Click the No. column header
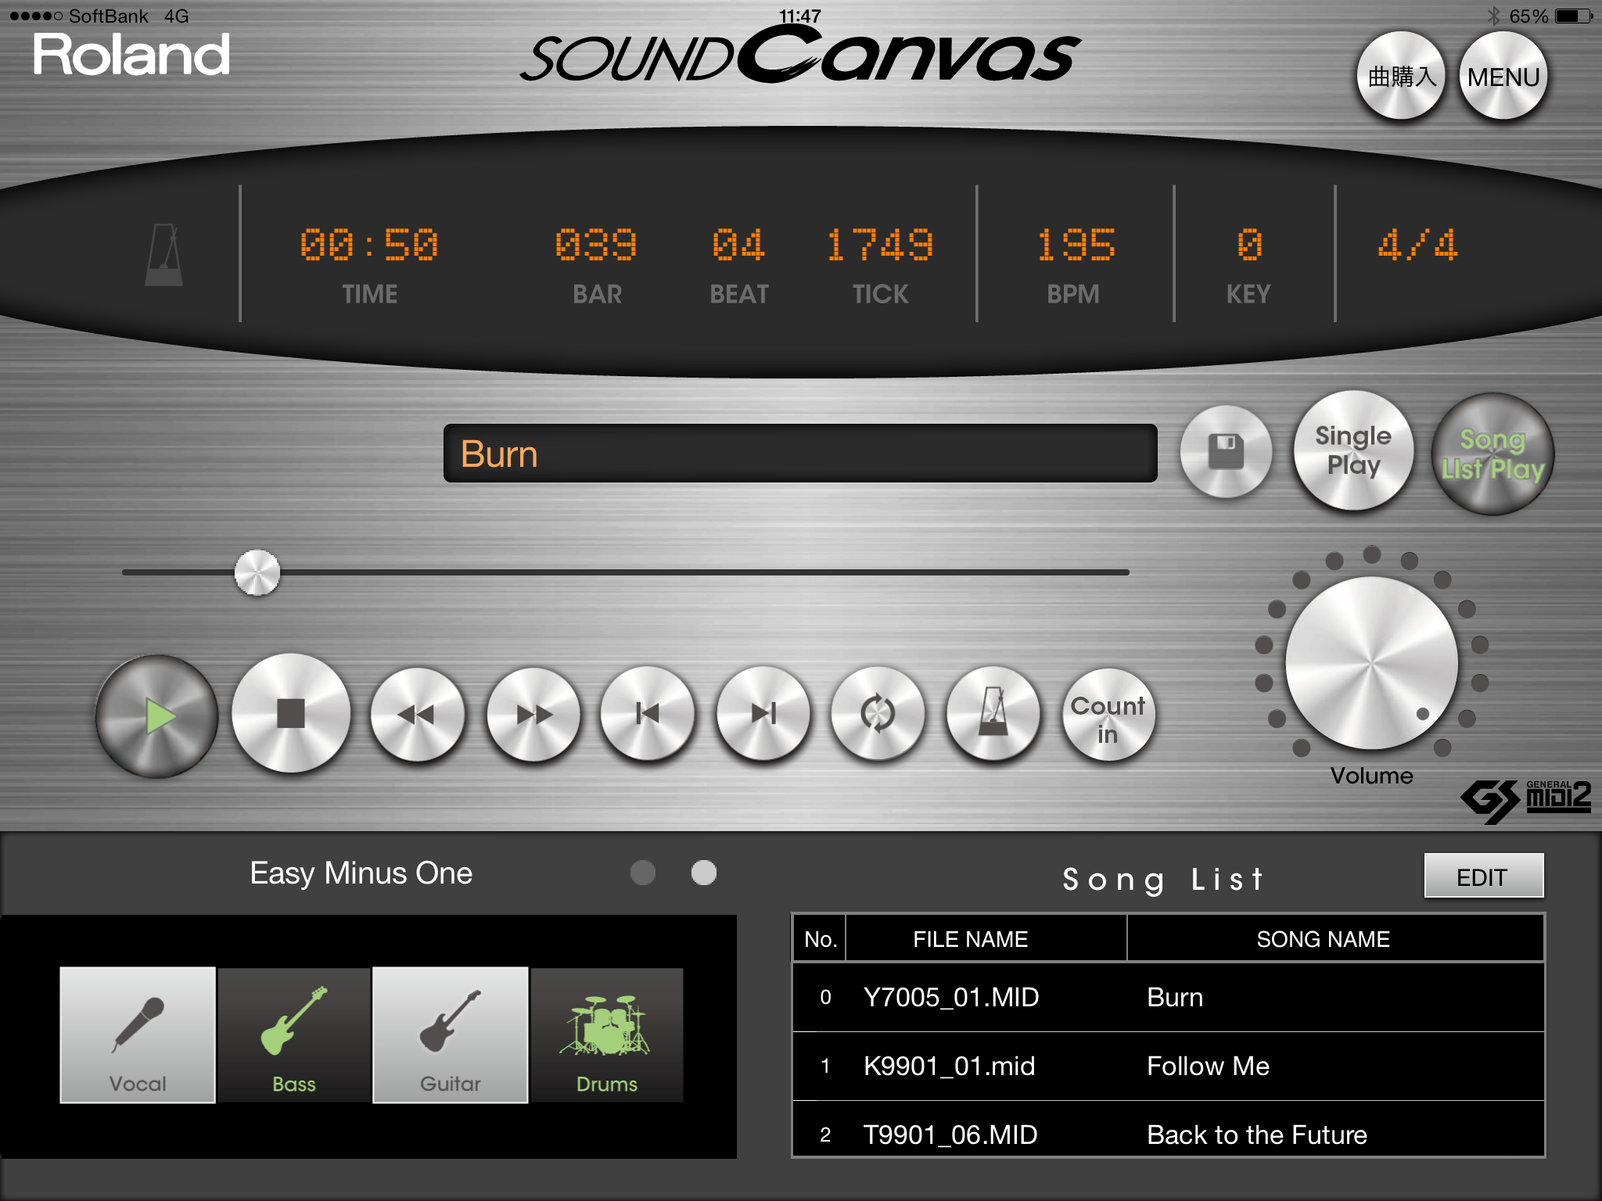This screenshot has width=1602, height=1201. pyautogui.click(x=820, y=938)
